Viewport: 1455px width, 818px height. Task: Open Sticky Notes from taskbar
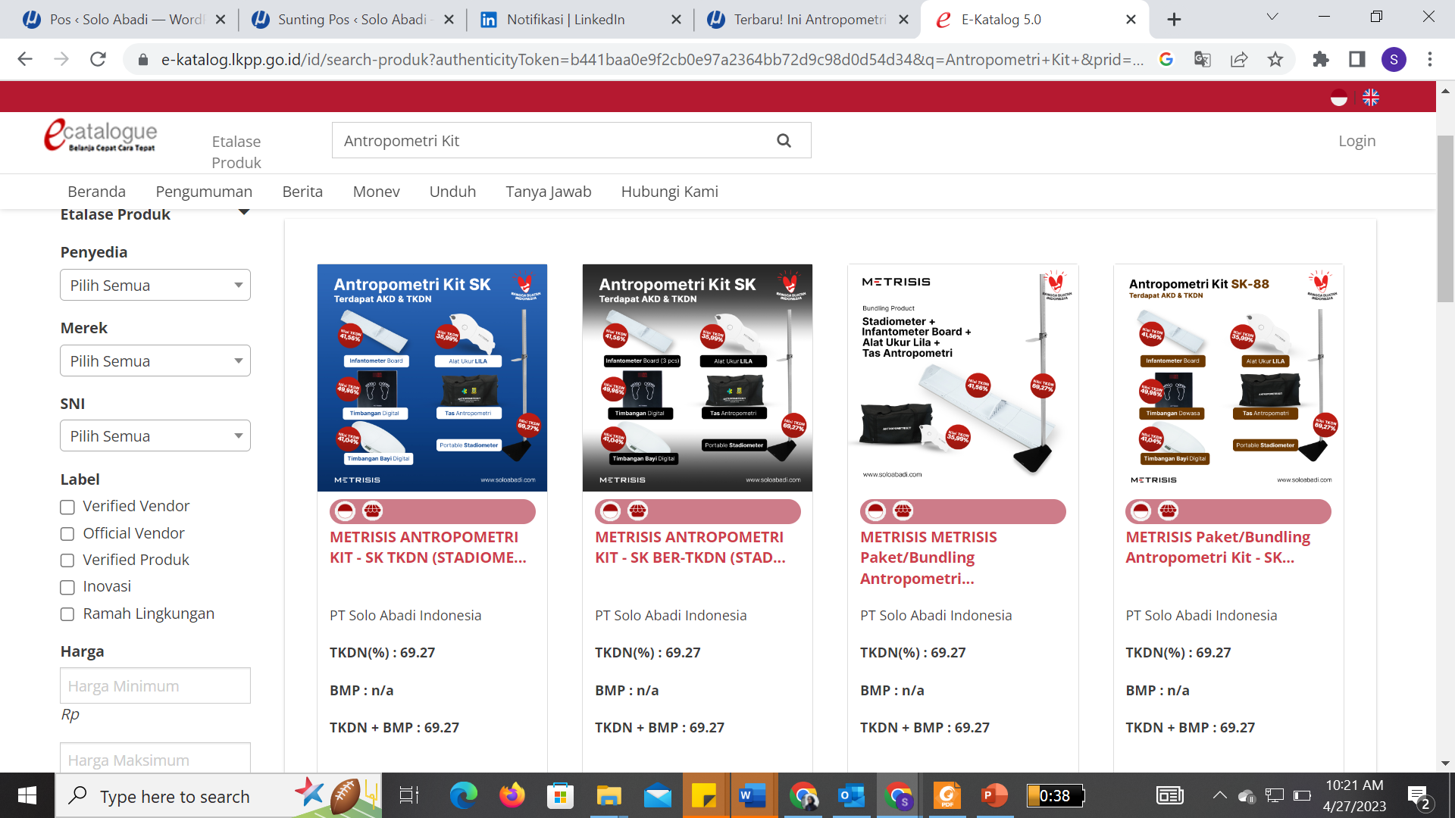(x=705, y=795)
